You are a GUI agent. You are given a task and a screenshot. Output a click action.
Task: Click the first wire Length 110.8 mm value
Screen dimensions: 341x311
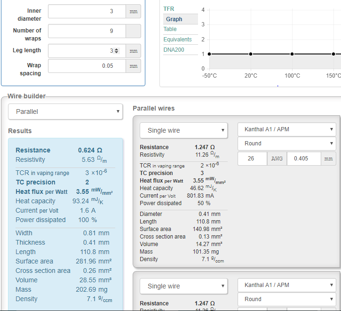pos(208,222)
